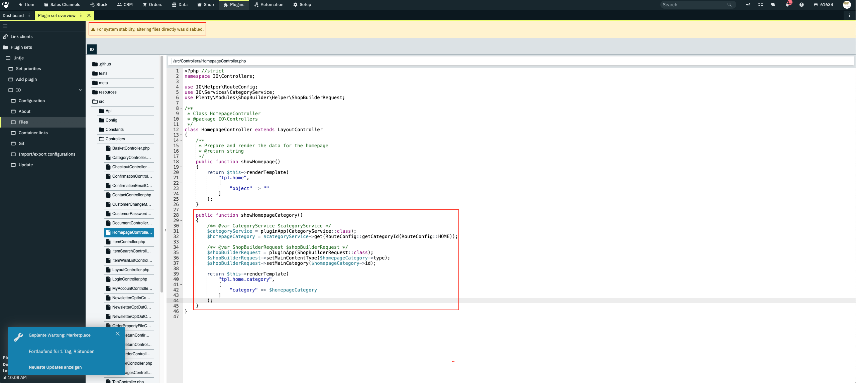Click the user profile avatar
The width and height of the screenshot is (856, 383).
point(847,5)
